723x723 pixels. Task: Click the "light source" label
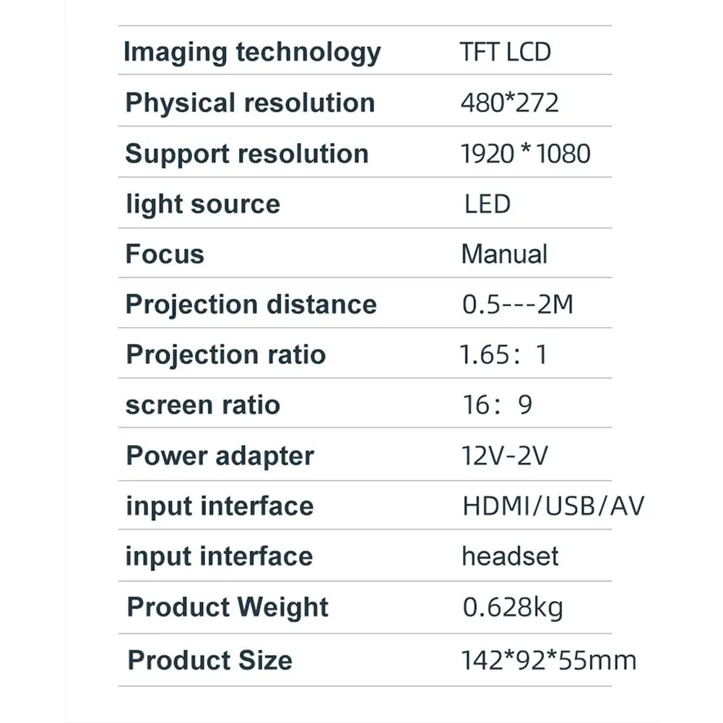tap(202, 204)
